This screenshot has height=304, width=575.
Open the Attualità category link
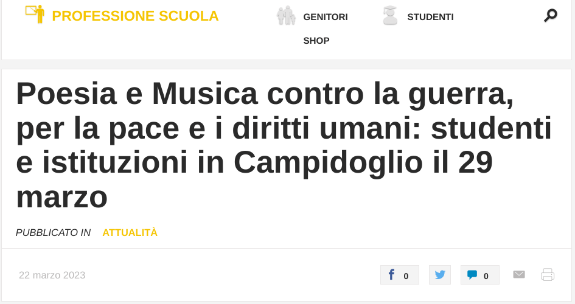(x=130, y=232)
